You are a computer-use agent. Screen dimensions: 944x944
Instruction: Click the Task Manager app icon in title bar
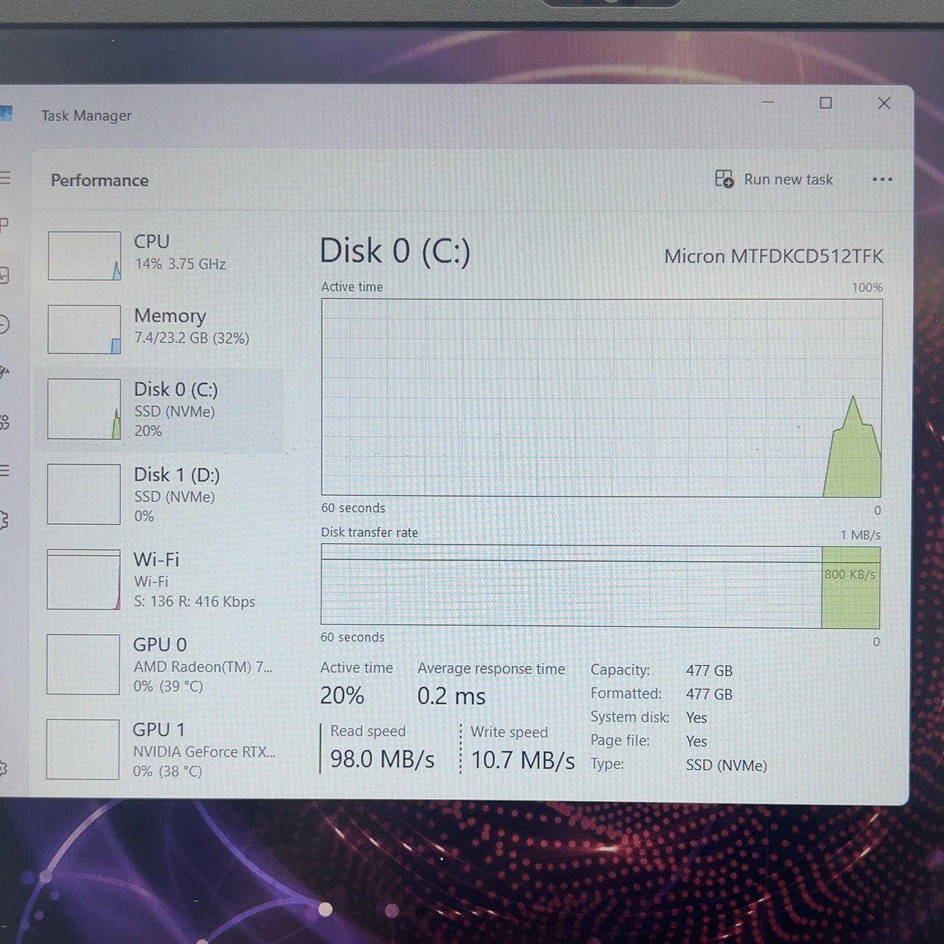click(6, 113)
